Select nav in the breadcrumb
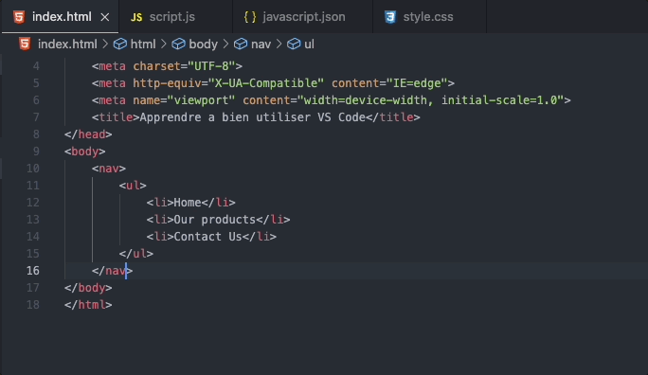Image resolution: width=648 pixels, height=375 pixels. point(261,45)
